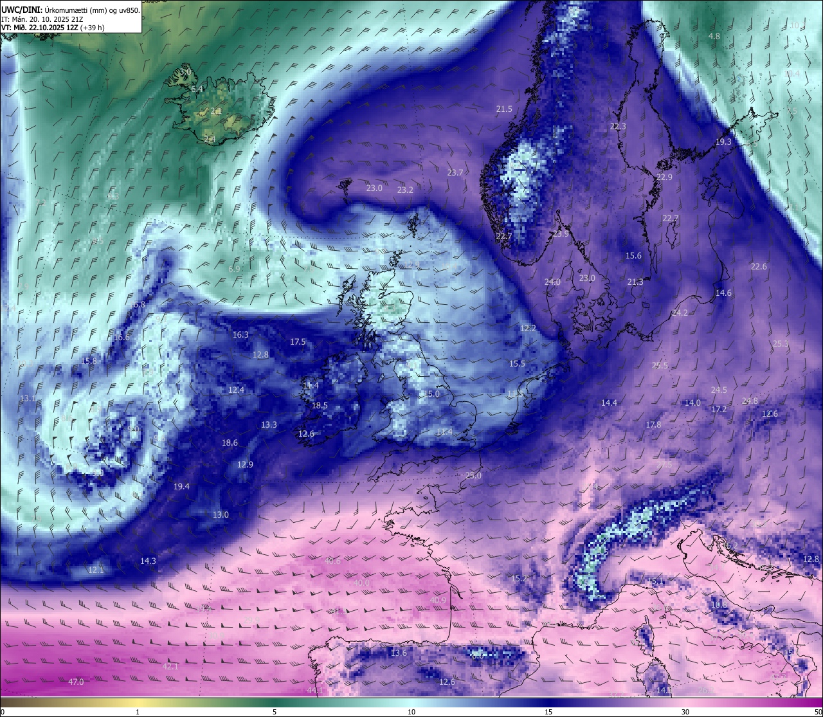Select the 22.9 value over the Baltic
This screenshot has width=823, height=717.
[x=664, y=177]
